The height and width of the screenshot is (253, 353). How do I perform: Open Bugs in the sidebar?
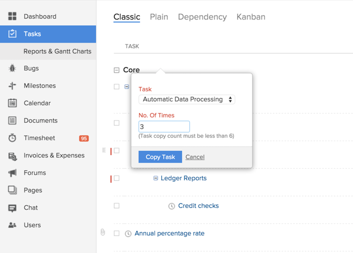click(31, 68)
